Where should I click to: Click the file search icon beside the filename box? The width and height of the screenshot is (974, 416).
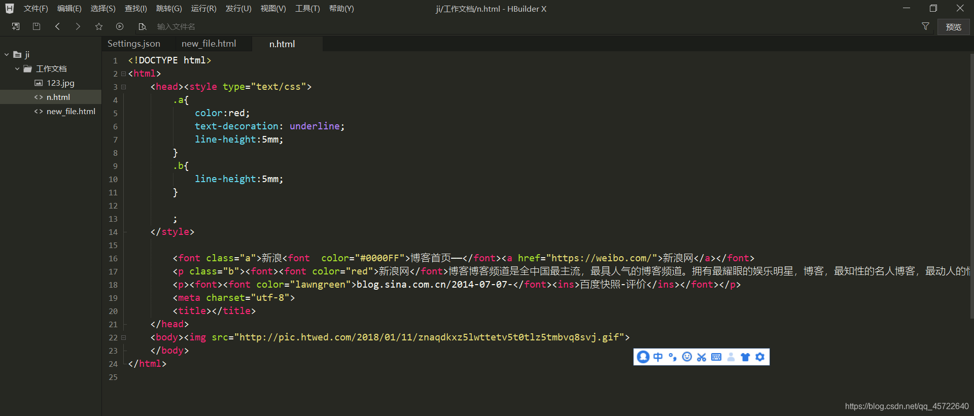click(x=142, y=26)
